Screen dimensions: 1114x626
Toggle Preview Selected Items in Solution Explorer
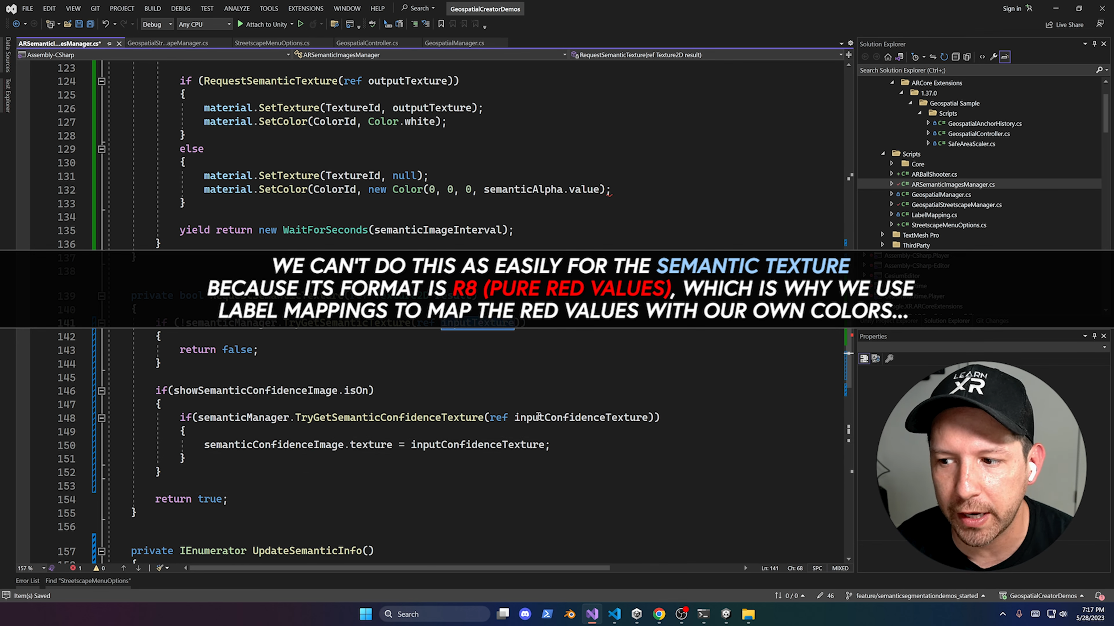[x=1005, y=57]
